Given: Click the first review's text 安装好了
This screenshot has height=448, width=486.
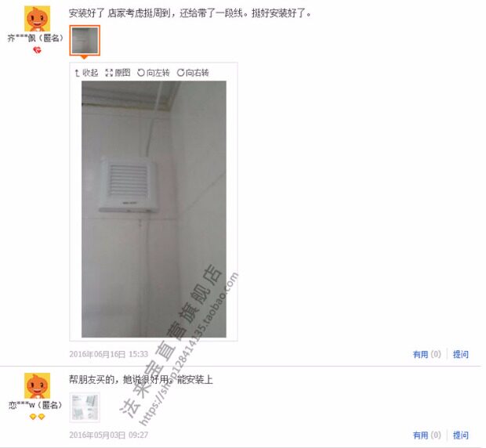Looking at the screenshot, I should tap(86, 13).
